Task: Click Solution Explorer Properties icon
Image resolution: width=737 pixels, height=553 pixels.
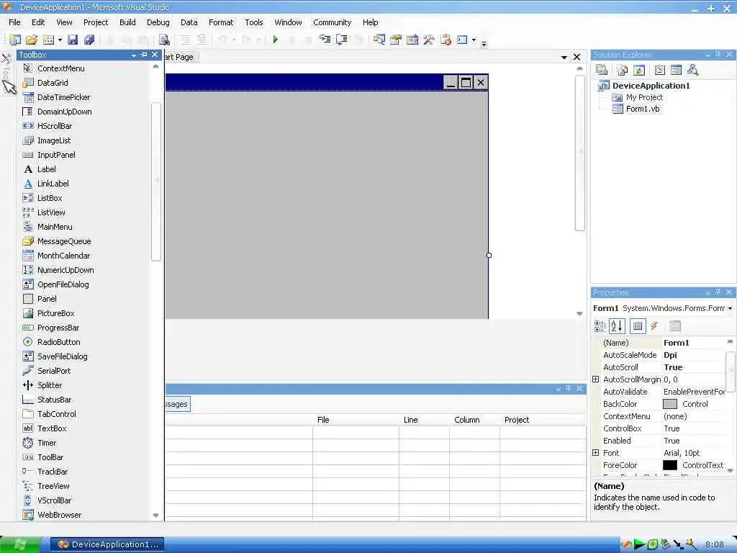Action: (x=602, y=70)
